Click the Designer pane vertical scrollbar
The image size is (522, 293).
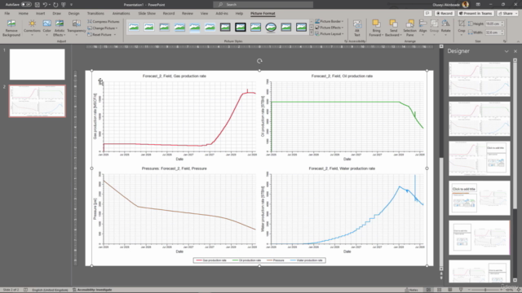coord(515,169)
